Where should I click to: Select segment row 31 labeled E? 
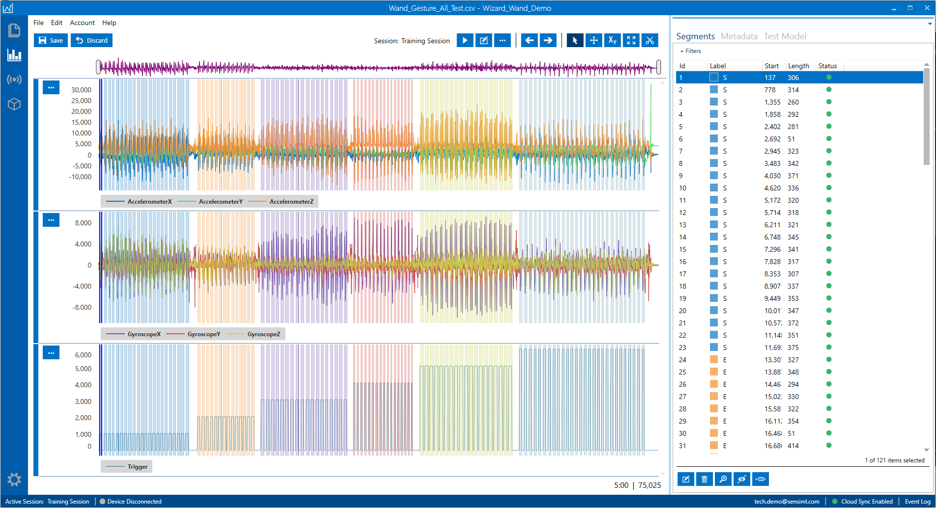pos(799,446)
